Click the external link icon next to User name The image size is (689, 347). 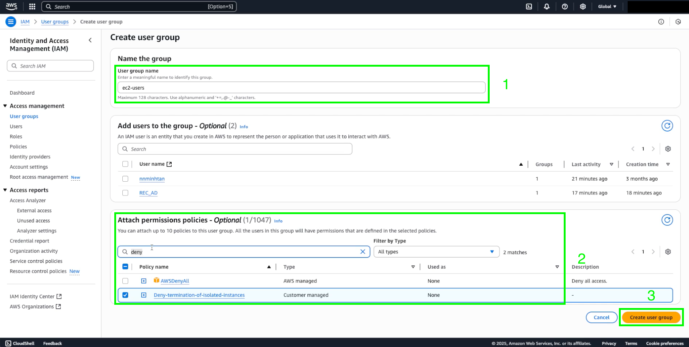coord(169,164)
